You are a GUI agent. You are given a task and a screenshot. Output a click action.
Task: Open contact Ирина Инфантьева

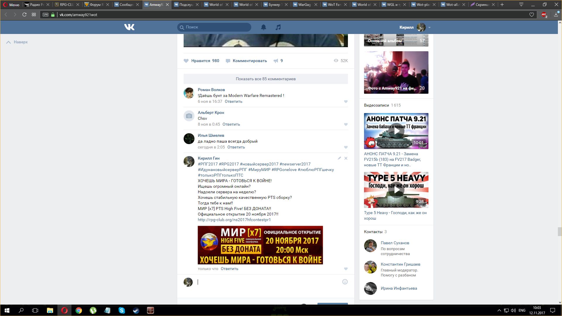tap(399, 288)
